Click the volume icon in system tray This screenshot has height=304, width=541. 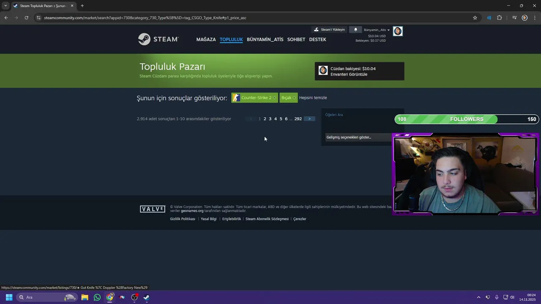[512, 297]
